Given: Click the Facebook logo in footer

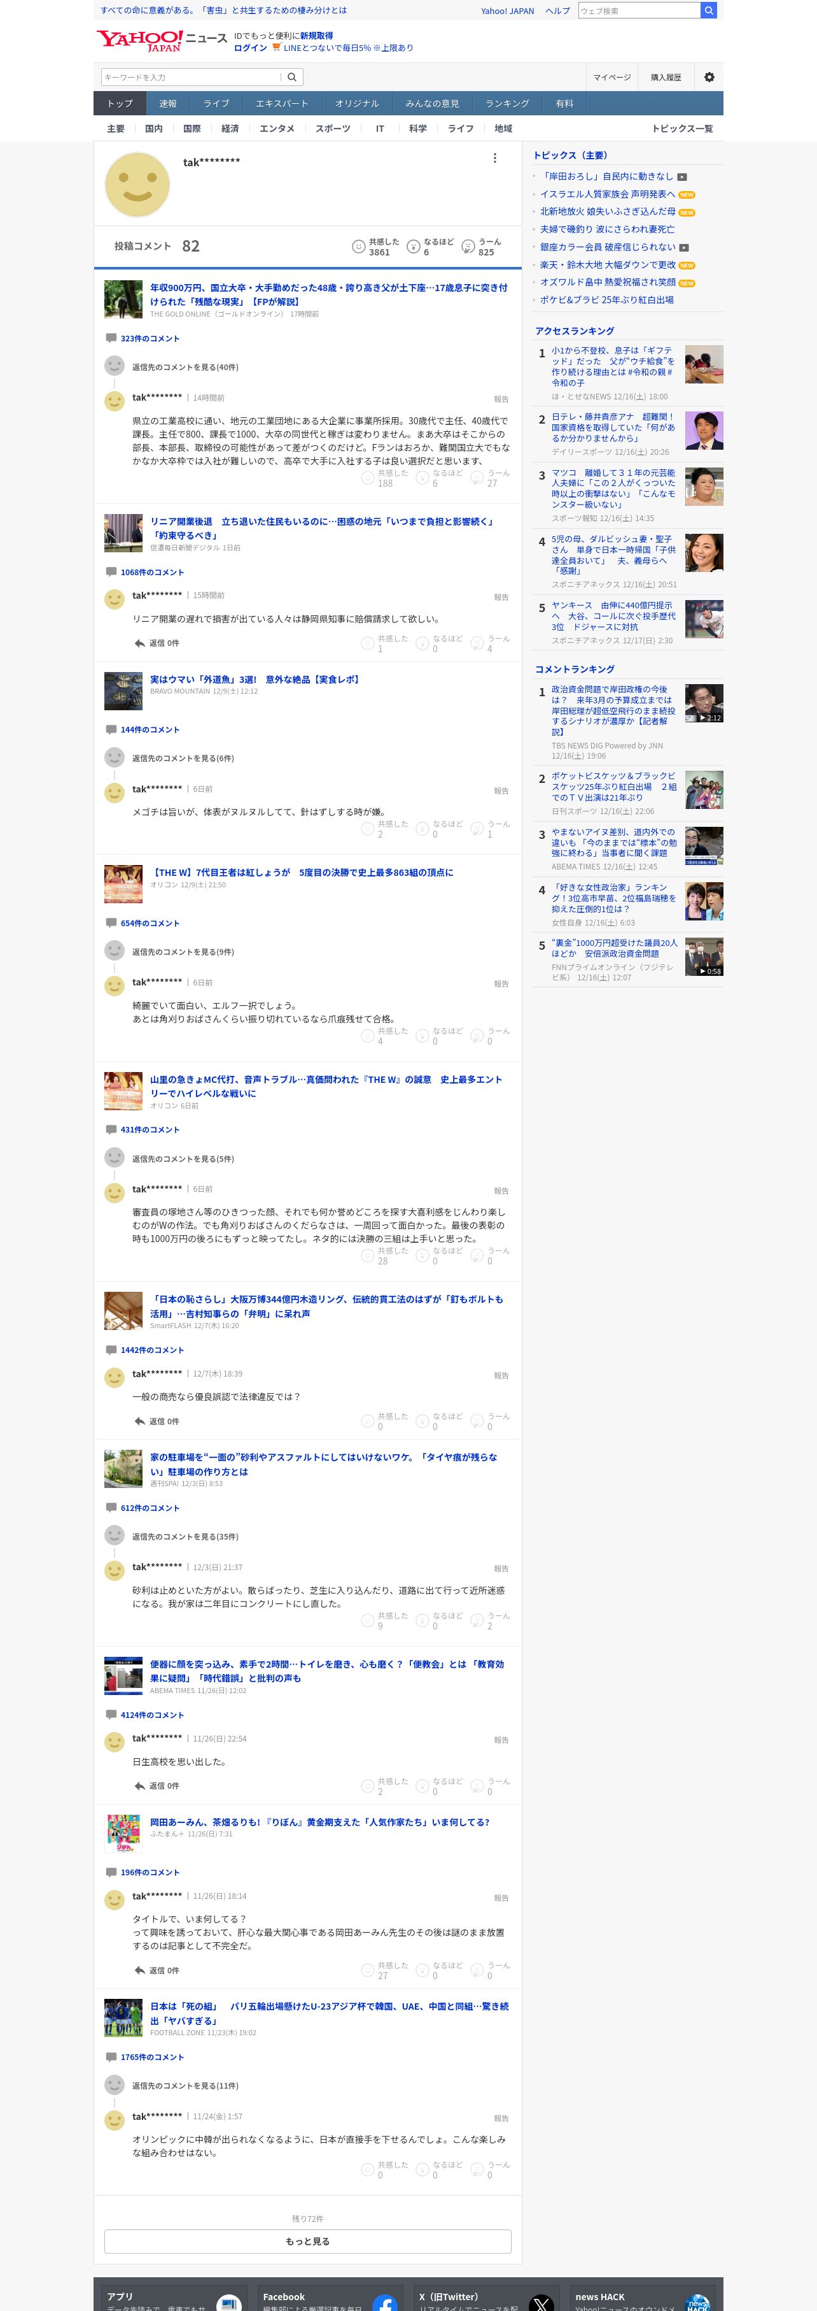Looking at the screenshot, I should [384, 2303].
